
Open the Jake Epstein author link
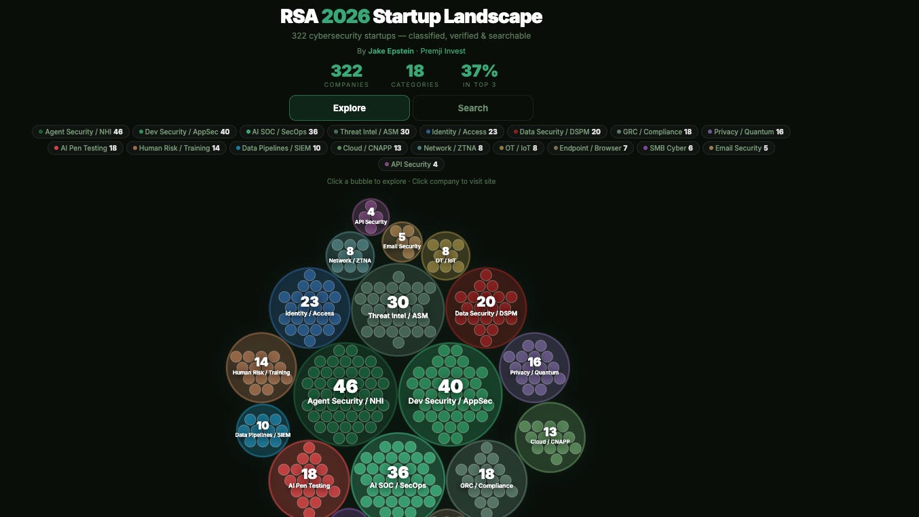[392, 51]
